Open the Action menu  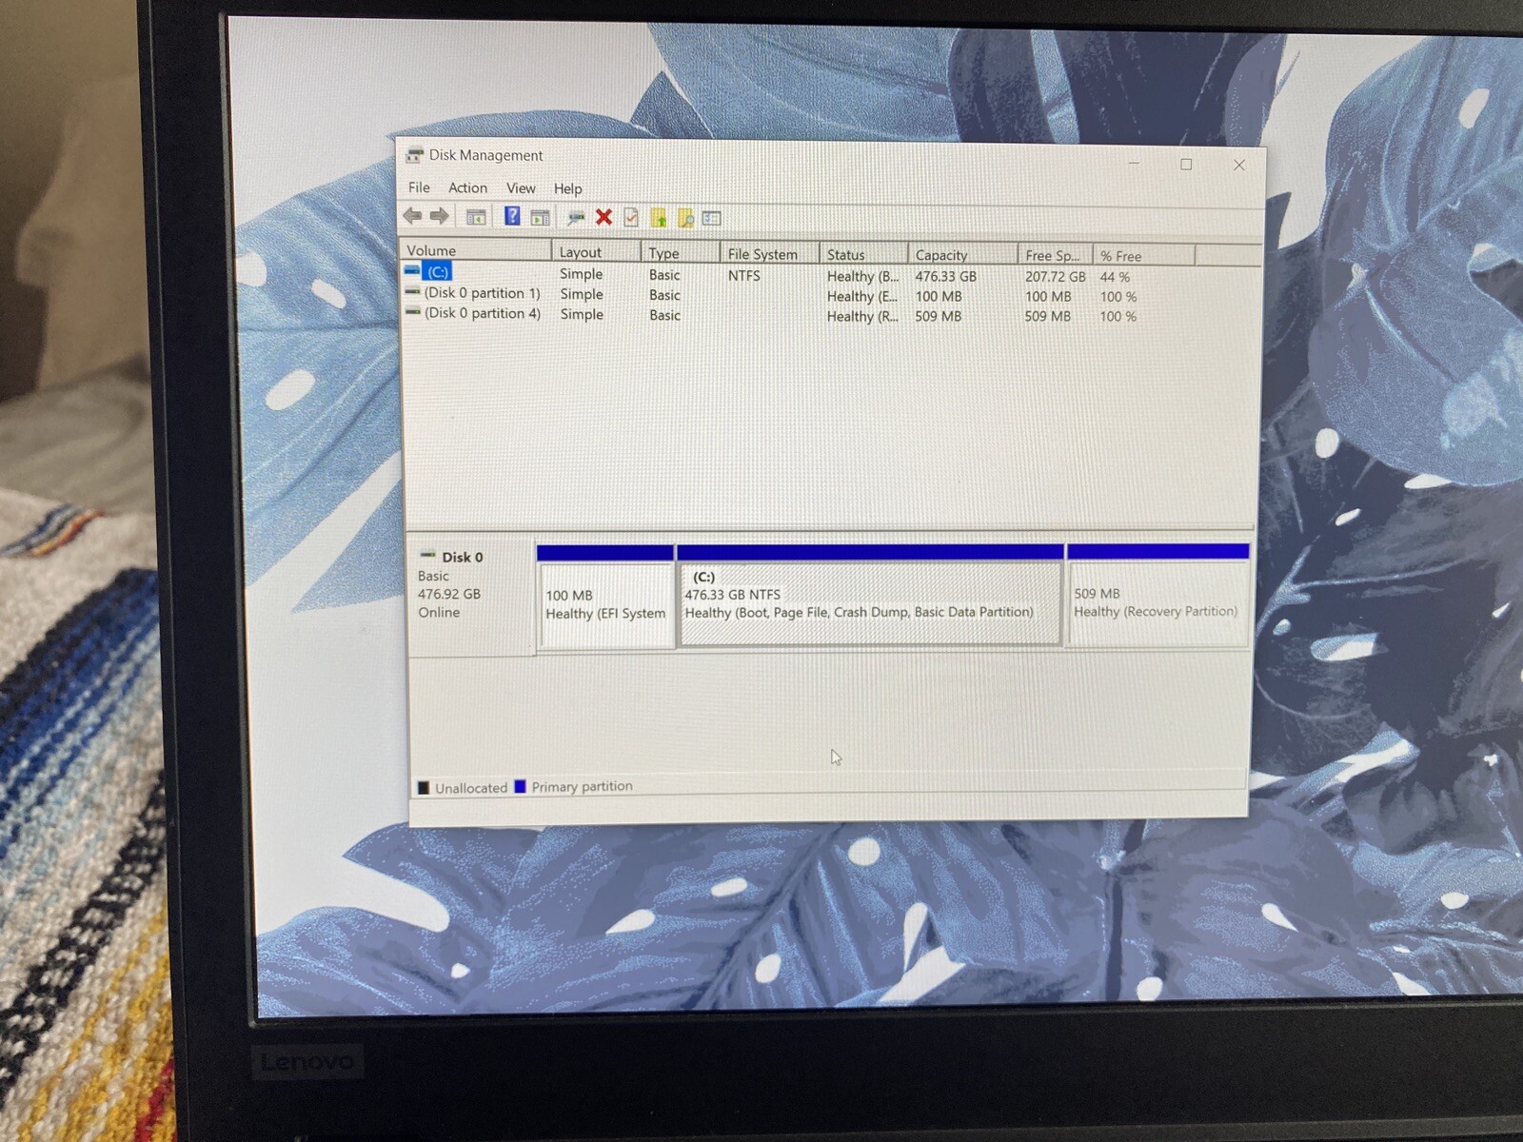pos(467,187)
